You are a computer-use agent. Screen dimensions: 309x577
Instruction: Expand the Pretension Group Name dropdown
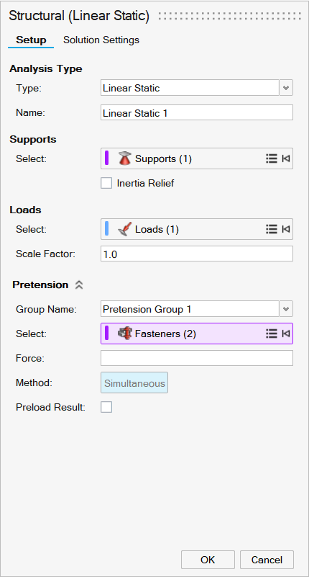[286, 309]
